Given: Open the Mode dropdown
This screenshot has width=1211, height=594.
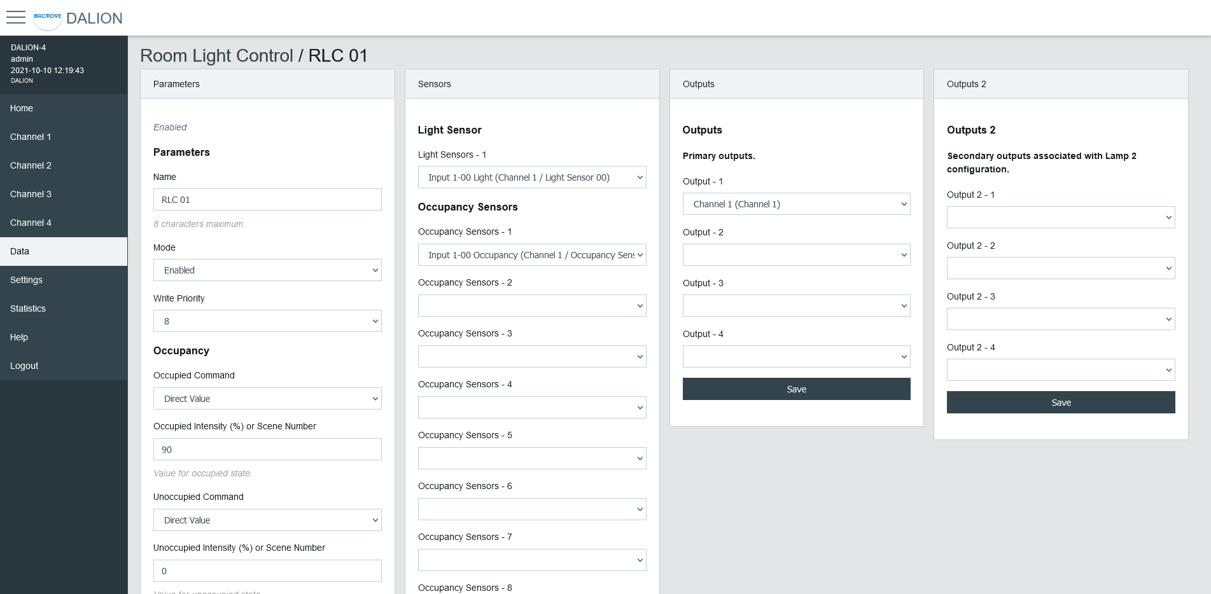Looking at the screenshot, I should pyautogui.click(x=267, y=270).
